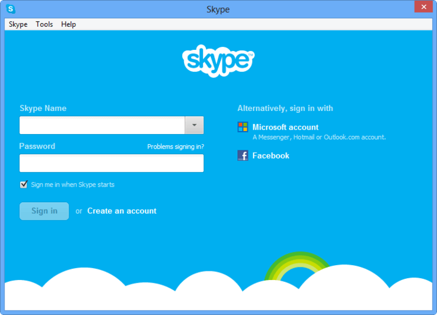Click the 'Skype' window title text

[218, 9]
